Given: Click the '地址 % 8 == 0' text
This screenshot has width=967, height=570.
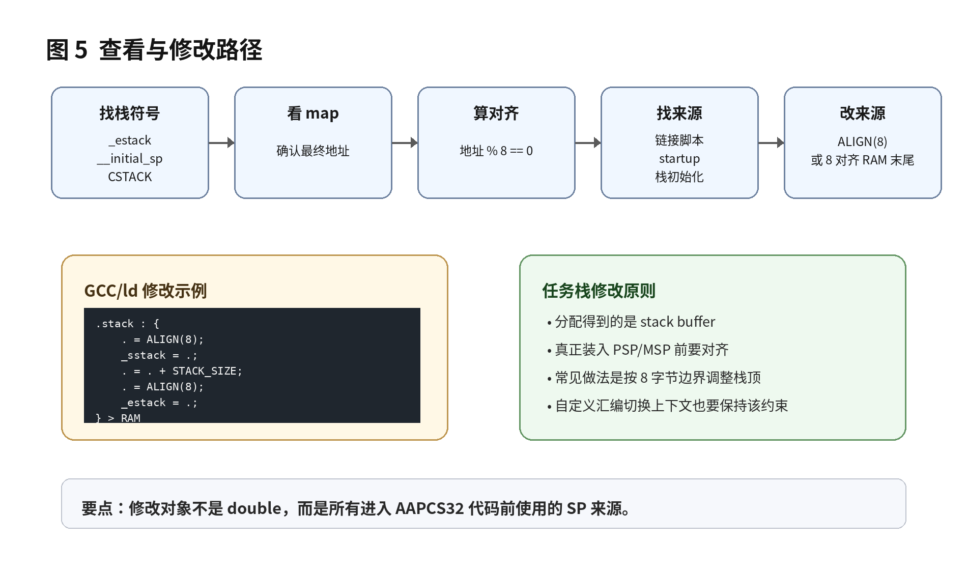Looking at the screenshot, I should 496,151.
